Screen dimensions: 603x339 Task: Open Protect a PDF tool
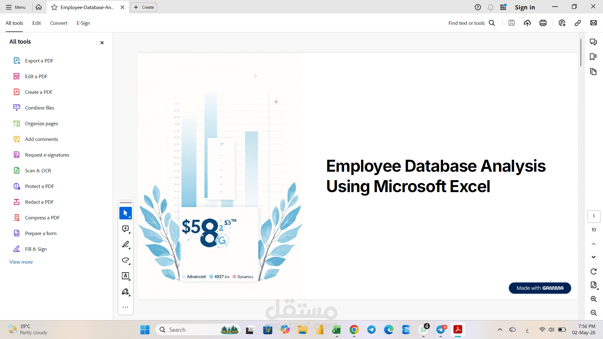tap(34, 186)
